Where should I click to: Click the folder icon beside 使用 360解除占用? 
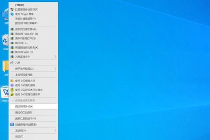pyautogui.click(x=12, y=80)
